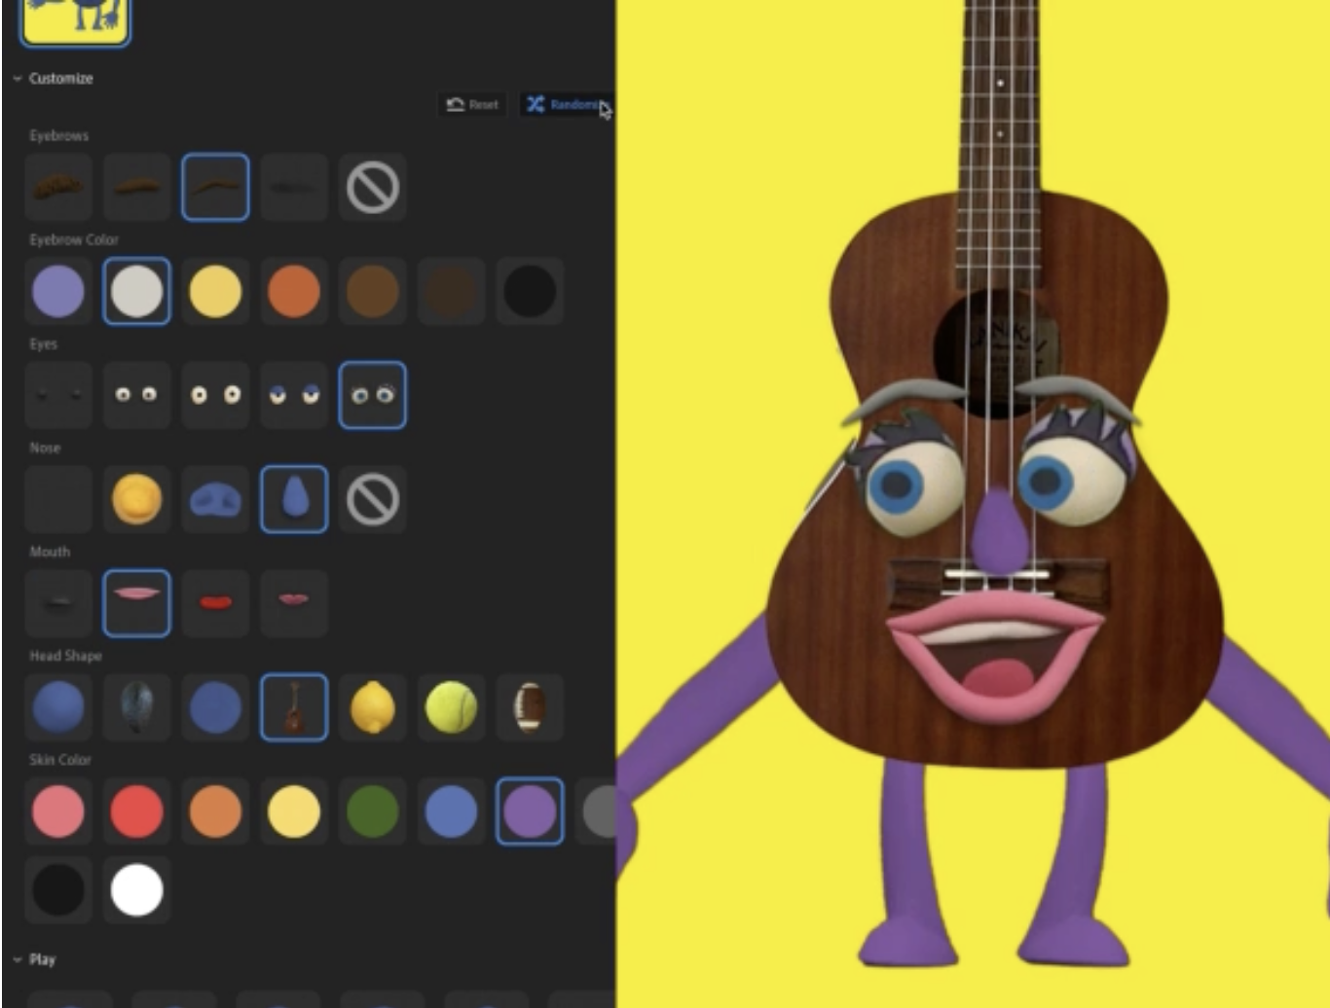Collapse the Customize section
Image resolution: width=1330 pixels, height=1008 pixels.
tap(18, 79)
